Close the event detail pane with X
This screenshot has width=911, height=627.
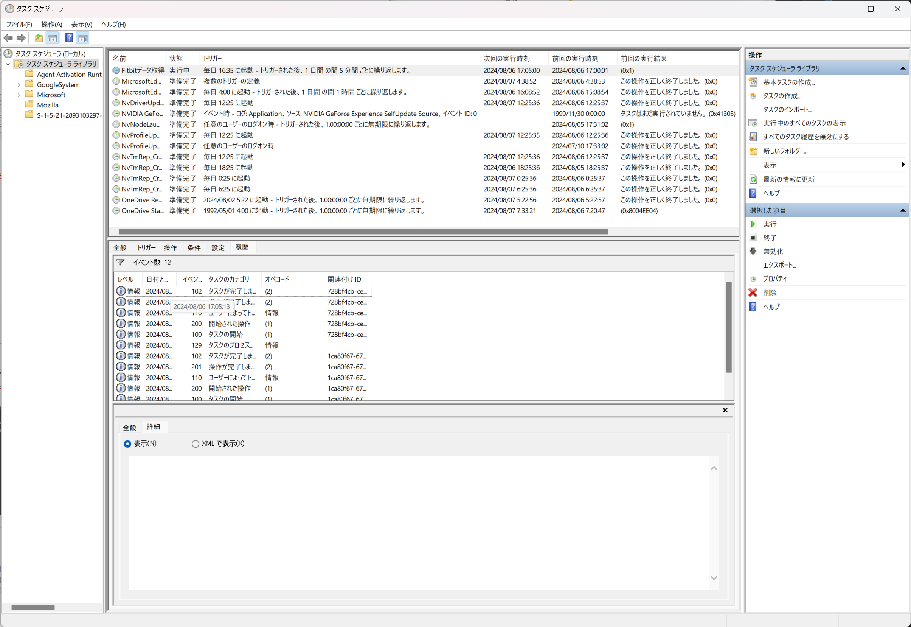click(725, 410)
